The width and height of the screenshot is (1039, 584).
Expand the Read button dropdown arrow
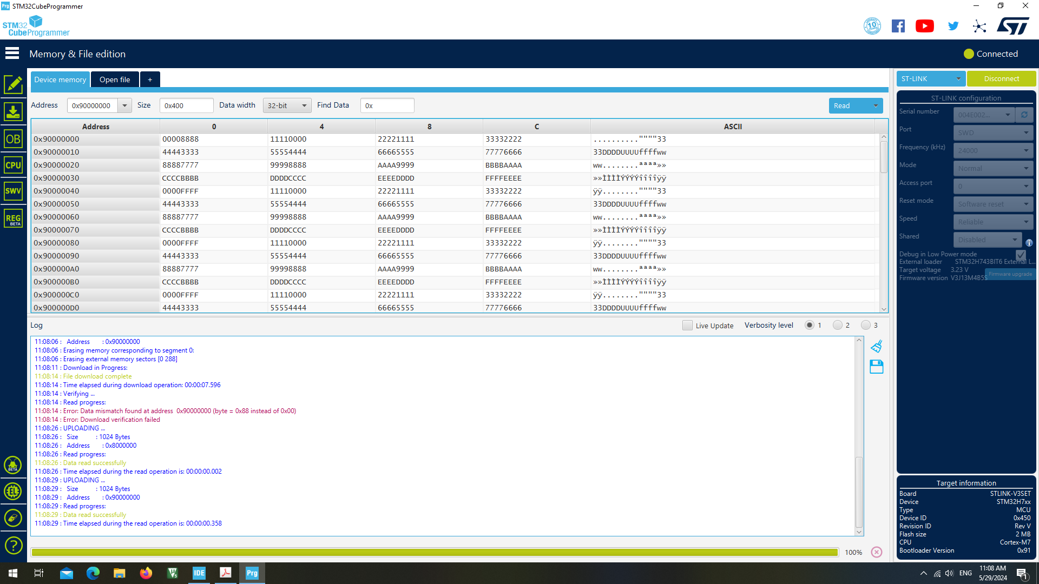876,106
